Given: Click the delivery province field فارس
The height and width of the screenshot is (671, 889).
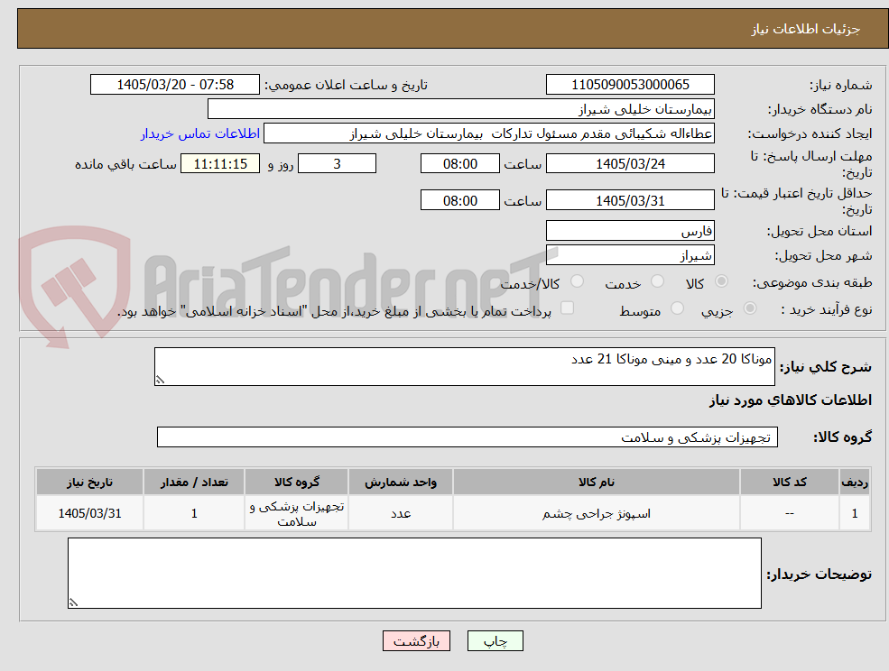Looking at the screenshot, I should 630,231.
